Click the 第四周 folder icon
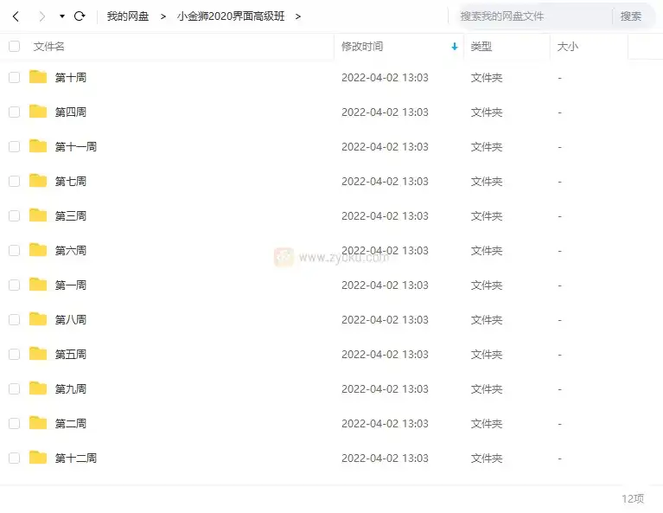 [x=38, y=112]
